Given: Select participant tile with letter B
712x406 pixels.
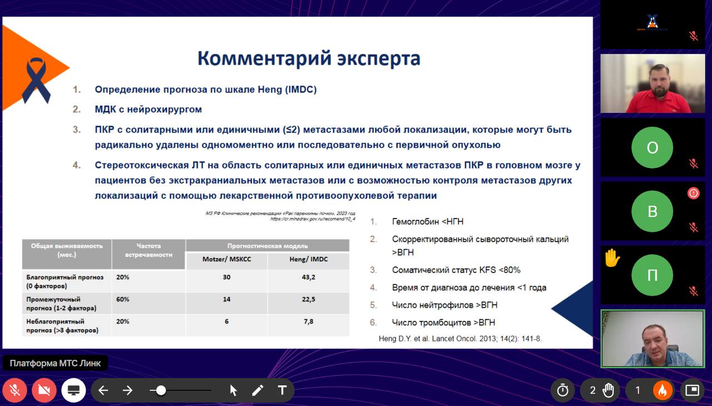Looking at the screenshot, I should coord(652,211).
